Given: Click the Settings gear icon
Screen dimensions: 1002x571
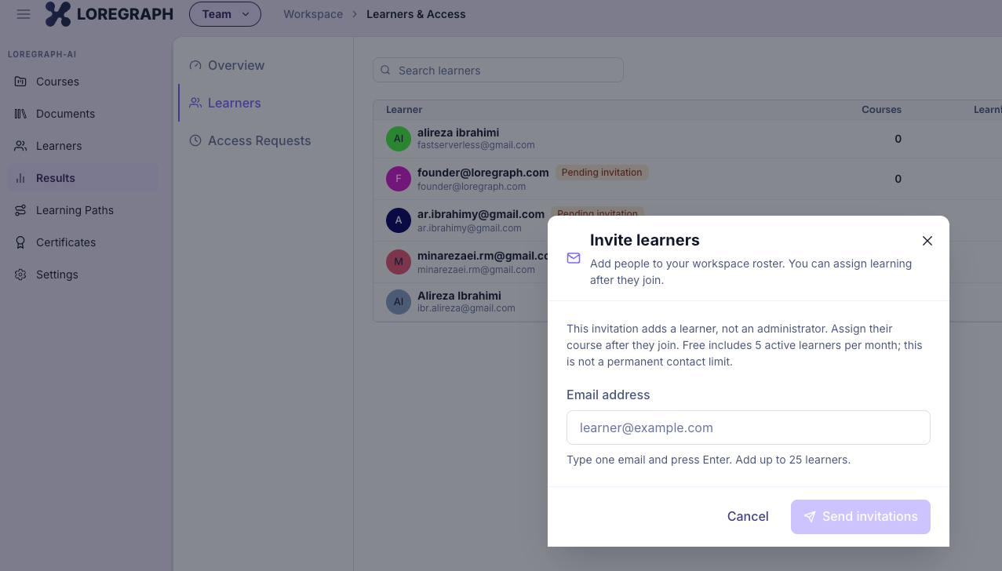Looking at the screenshot, I should (20, 275).
